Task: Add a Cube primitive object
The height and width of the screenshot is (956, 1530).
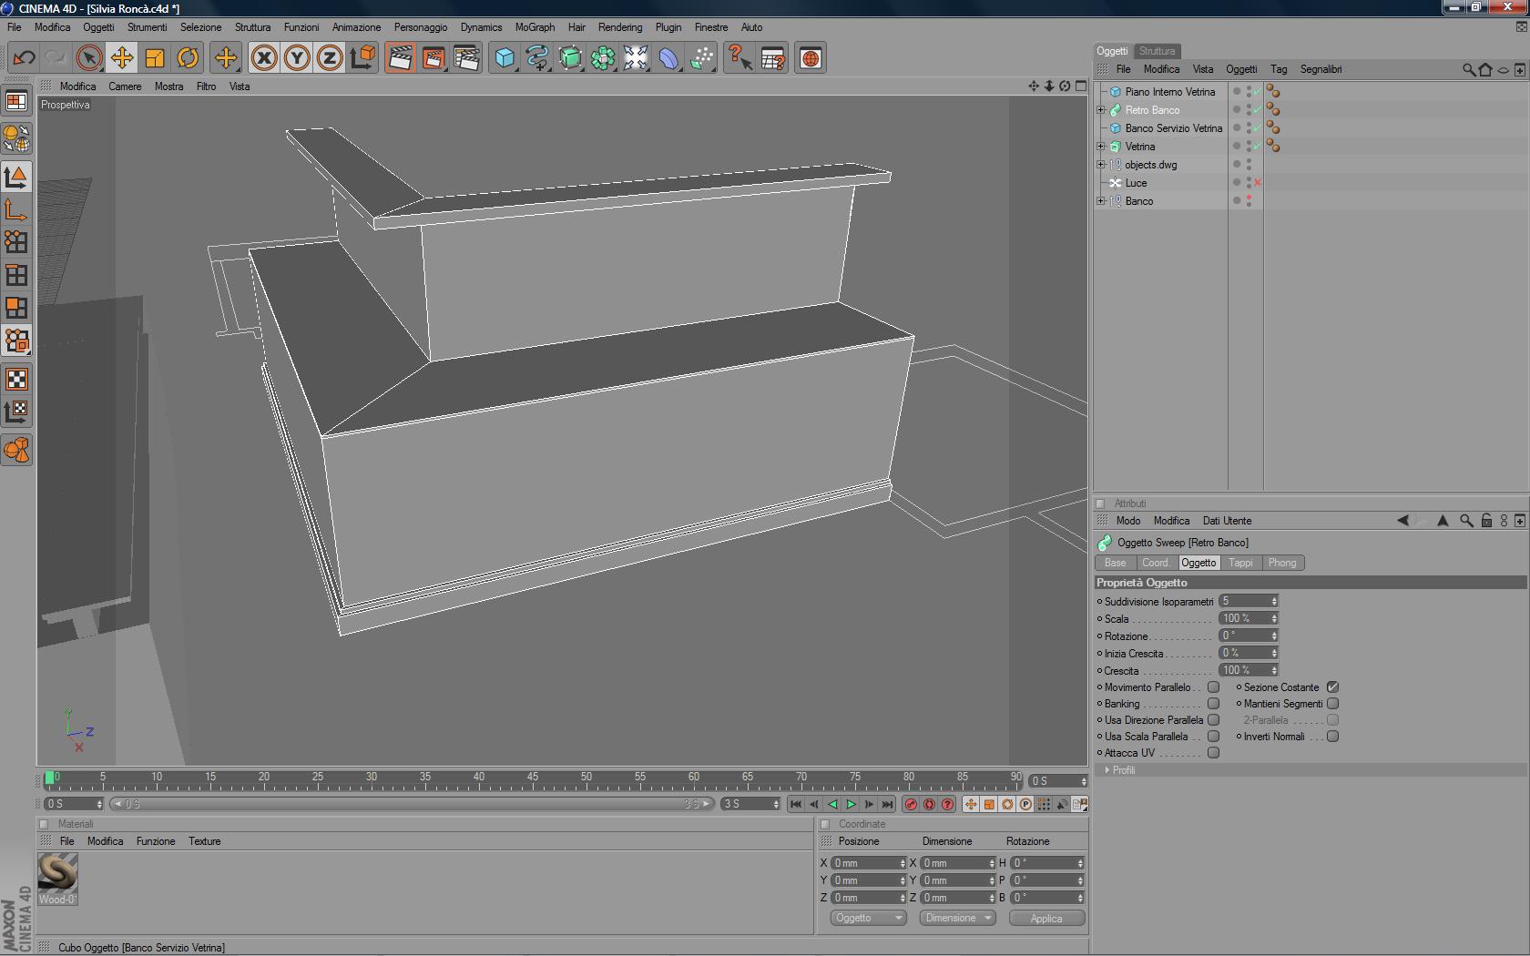Action: (x=505, y=58)
